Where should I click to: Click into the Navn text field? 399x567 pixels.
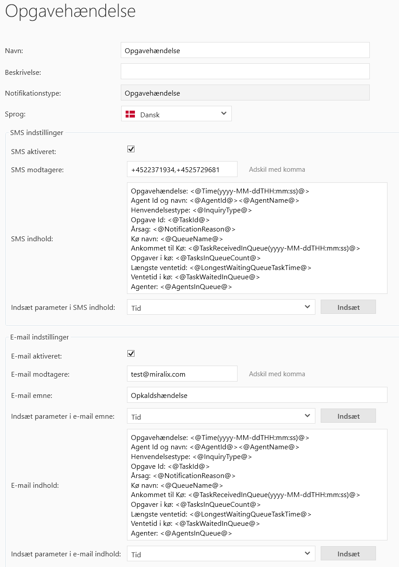245,50
